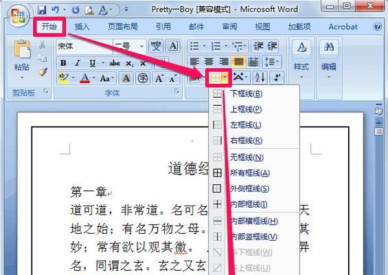The image size is (388, 275).
Task: Switch to 审阅 tab
Action: click(x=229, y=27)
